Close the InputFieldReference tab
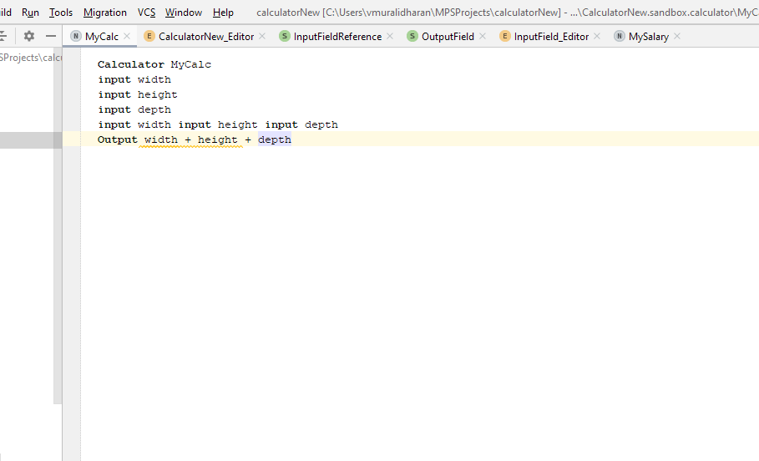Screen dimensions: 759x461 click(390, 37)
